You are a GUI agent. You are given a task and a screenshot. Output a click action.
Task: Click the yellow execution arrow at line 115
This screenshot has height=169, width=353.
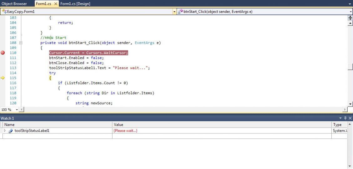tap(3, 78)
